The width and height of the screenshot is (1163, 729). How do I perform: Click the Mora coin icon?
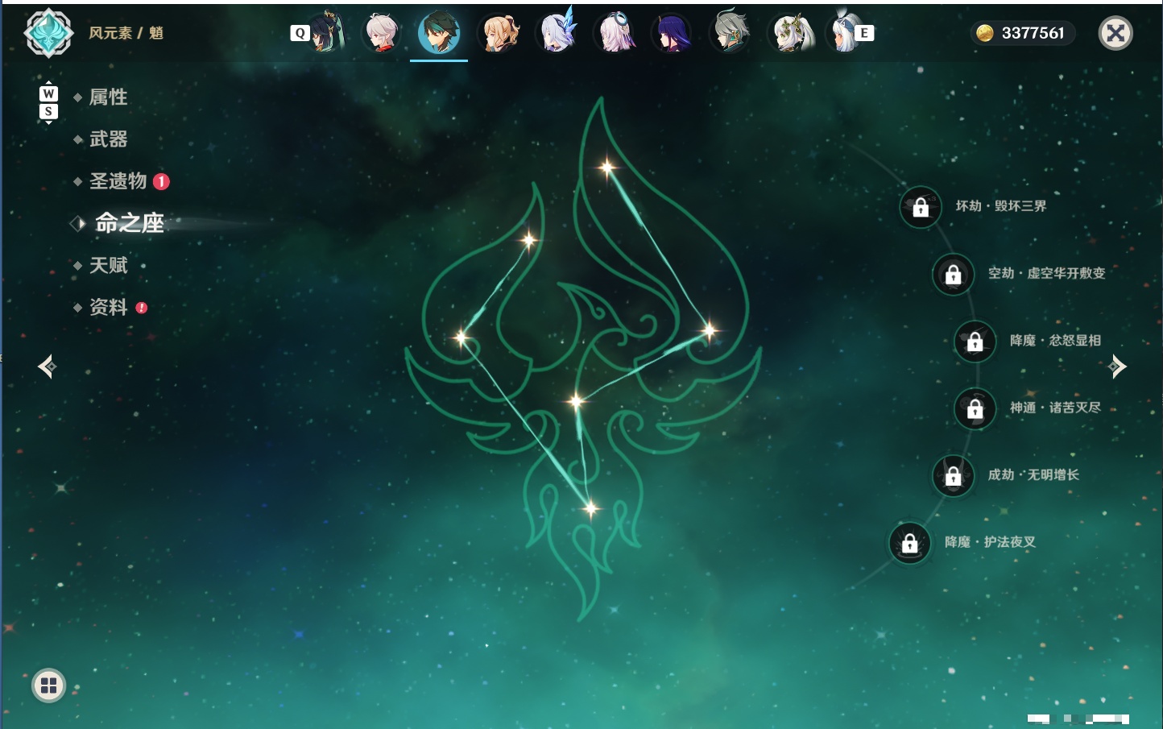click(984, 33)
